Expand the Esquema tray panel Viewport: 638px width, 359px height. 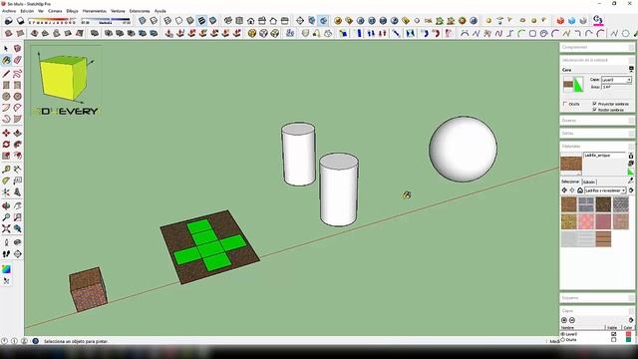click(596, 298)
